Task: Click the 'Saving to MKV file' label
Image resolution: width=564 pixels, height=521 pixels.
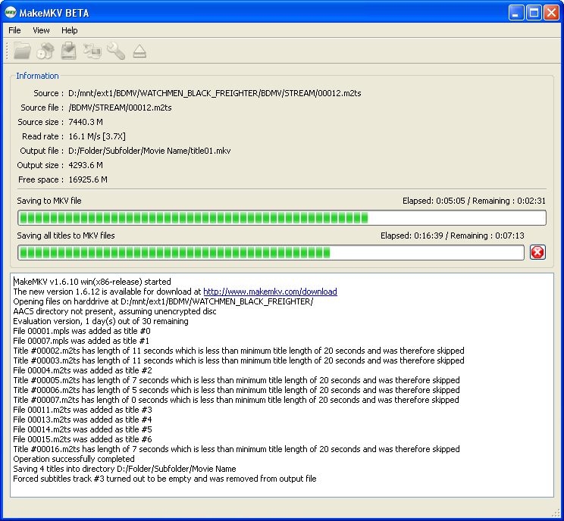Action: 49,201
